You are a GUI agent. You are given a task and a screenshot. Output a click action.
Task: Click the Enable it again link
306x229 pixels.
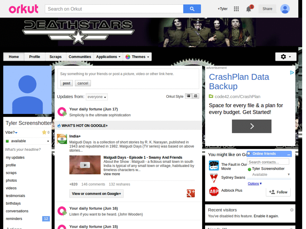[x=266, y=216]
